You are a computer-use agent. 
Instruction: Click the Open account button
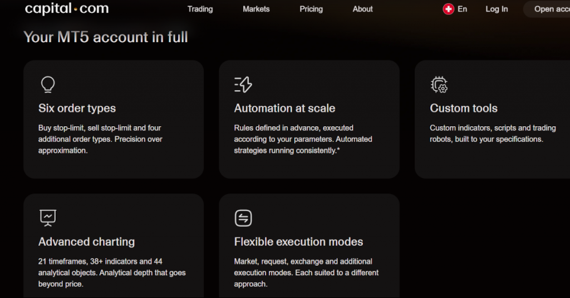[547, 9]
